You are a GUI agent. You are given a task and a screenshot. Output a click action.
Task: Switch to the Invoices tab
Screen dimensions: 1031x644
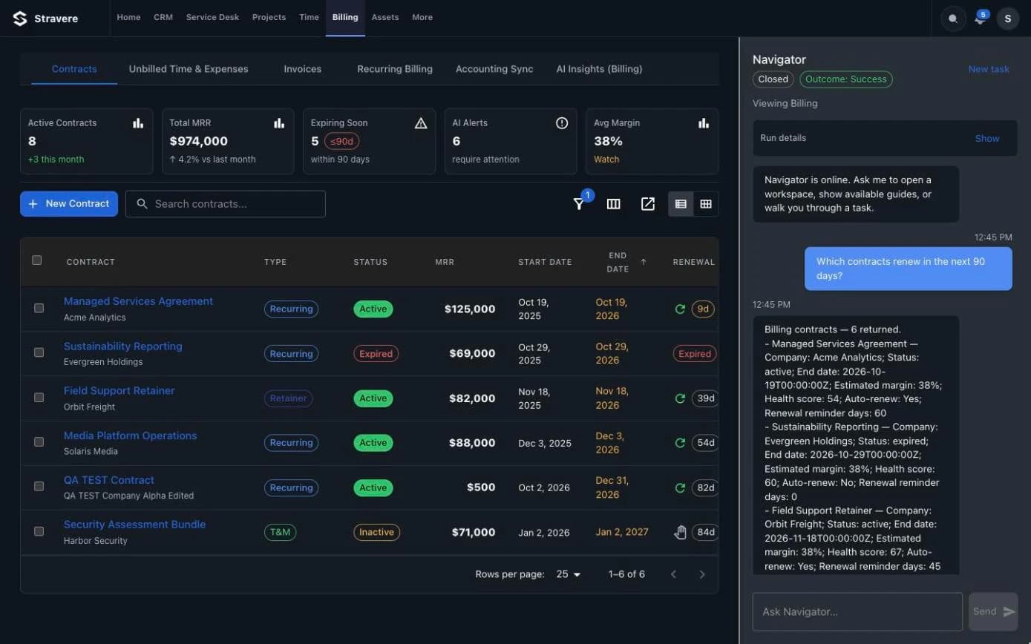303,69
